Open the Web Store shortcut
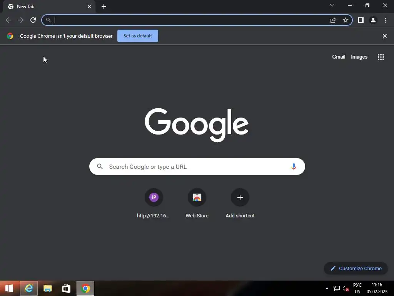Image resolution: width=394 pixels, height=296 pixels. (197, 203)
